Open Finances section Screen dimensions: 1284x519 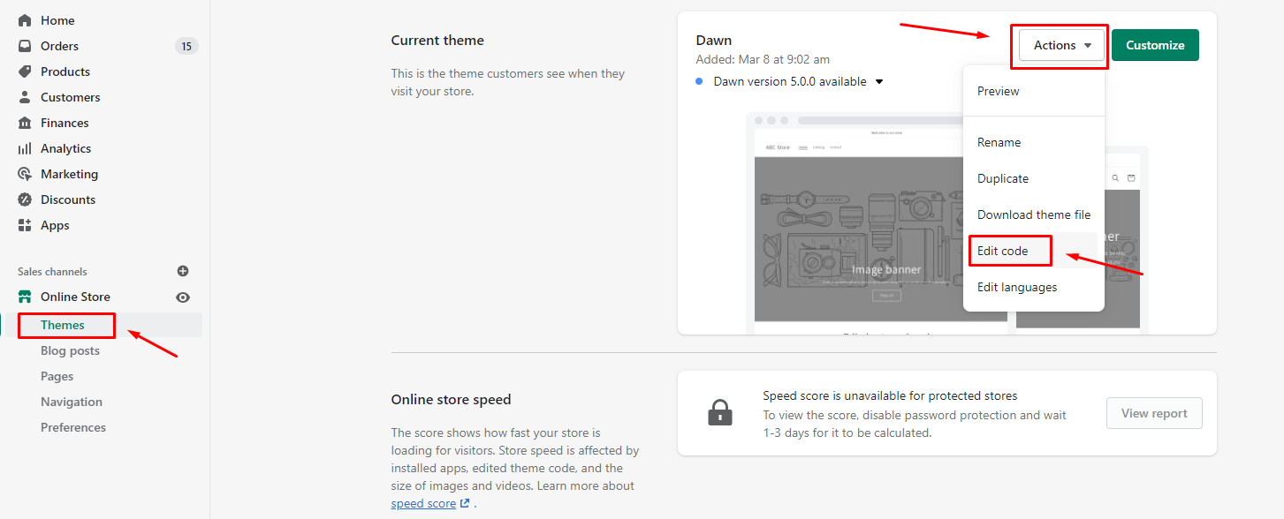[x=65, y=123]
